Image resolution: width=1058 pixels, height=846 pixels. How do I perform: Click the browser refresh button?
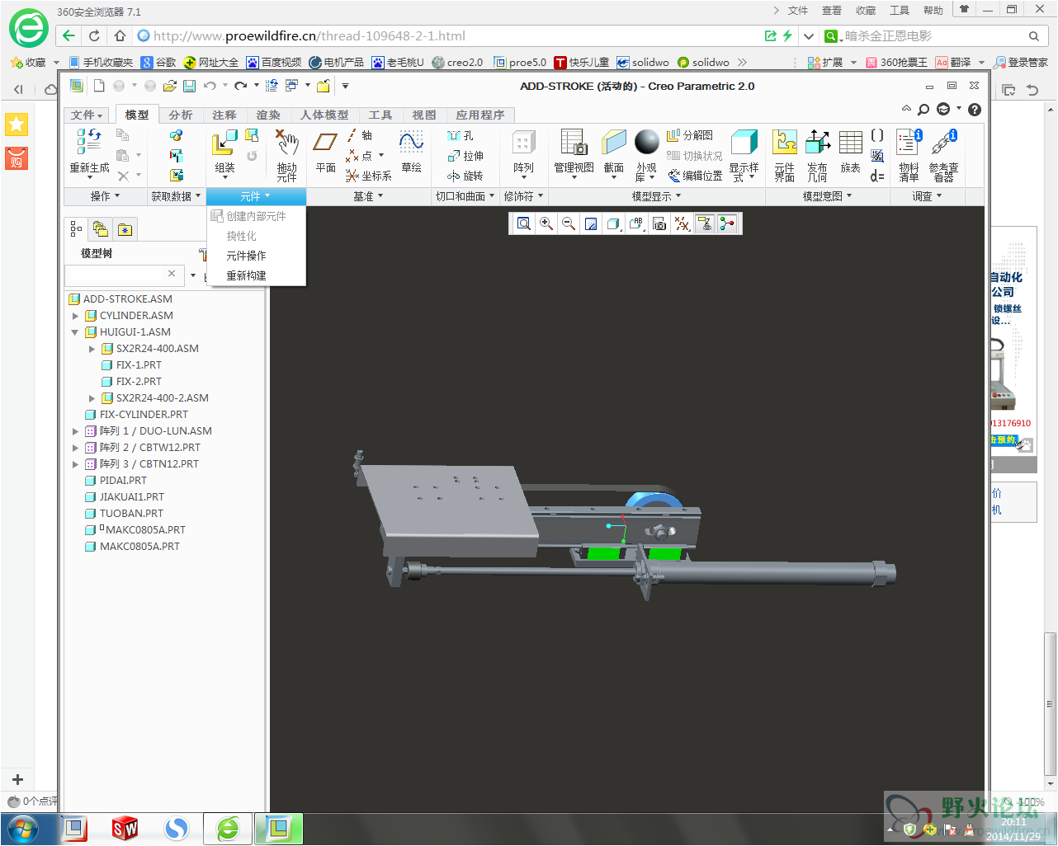[94, 35]
